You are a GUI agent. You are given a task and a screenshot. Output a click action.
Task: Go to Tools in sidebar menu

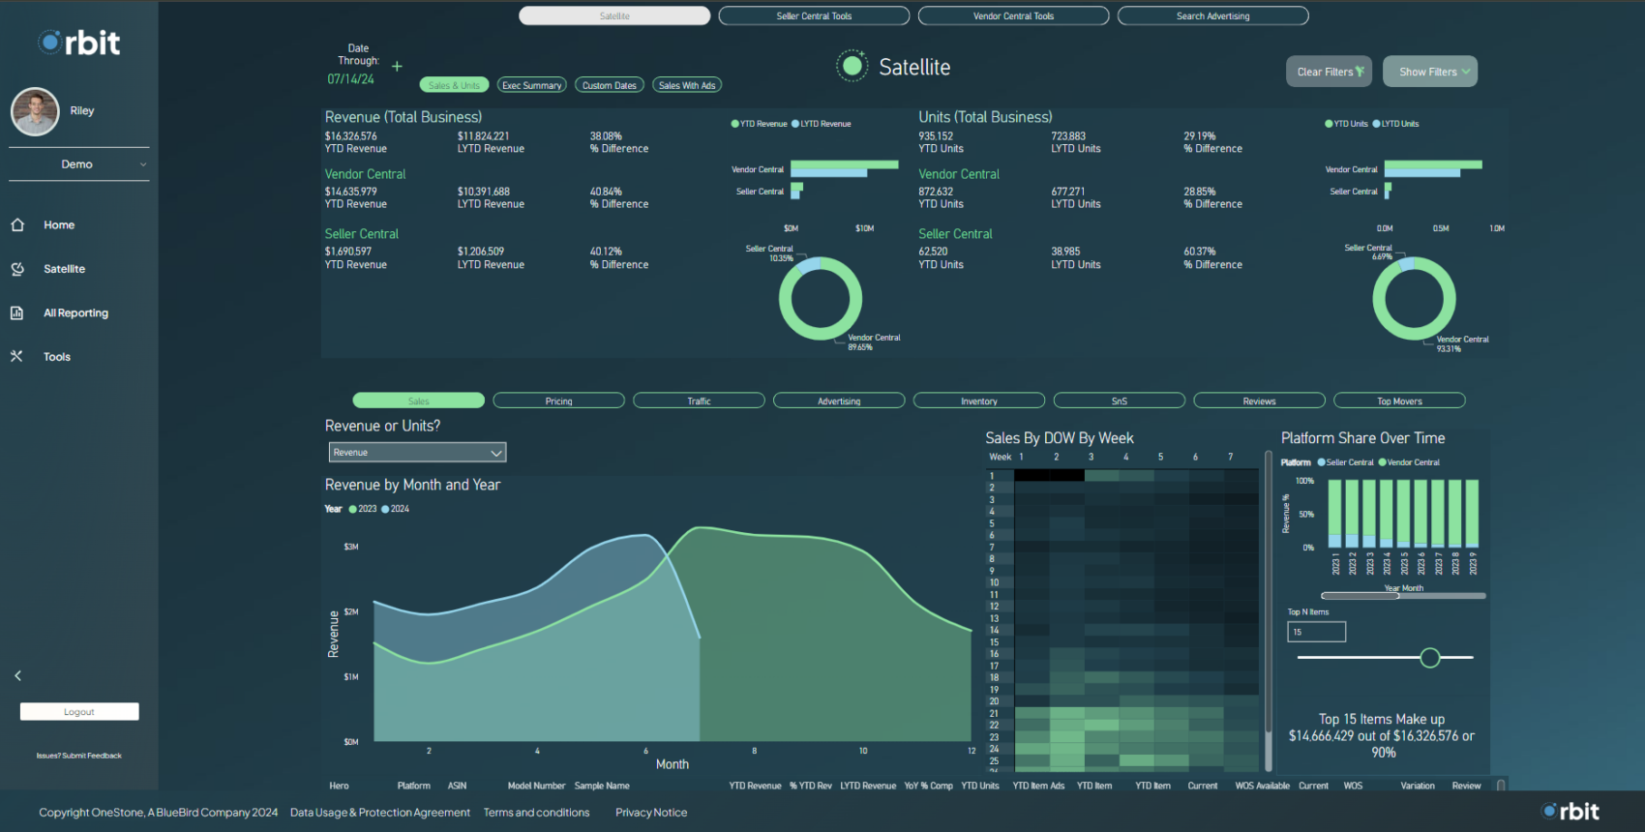click(x=57, y=357)
